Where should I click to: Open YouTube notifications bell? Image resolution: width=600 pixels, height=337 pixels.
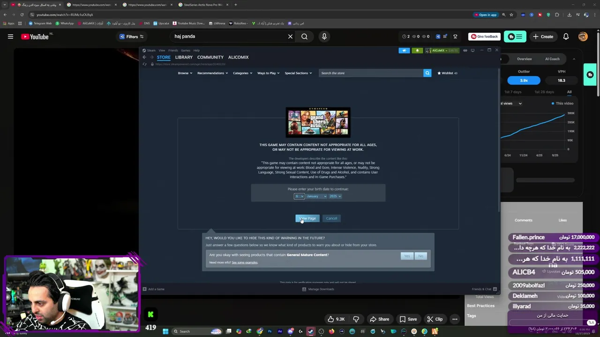pos(566,37)
